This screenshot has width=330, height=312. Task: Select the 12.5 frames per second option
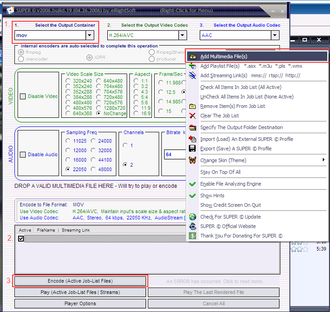(x=161, y=92)
